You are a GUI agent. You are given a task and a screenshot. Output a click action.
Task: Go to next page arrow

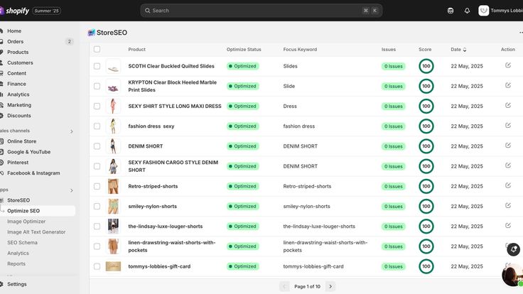(330, 286)
